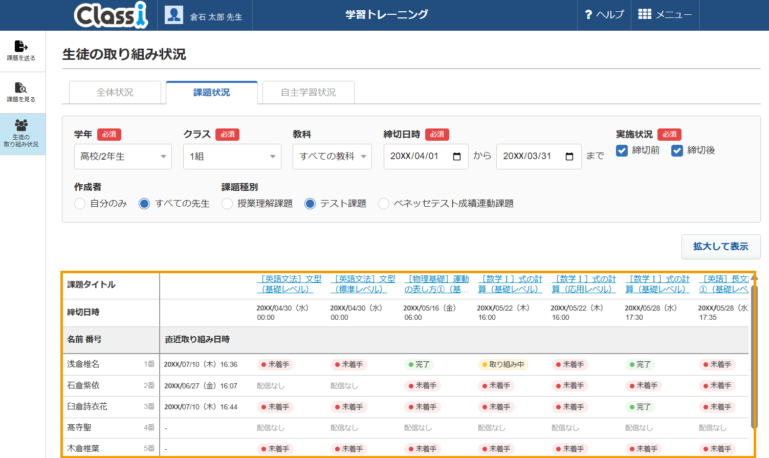Click student name 臼倉詩衣花
This screenshot has height=458, width=769.
tap(87, 407)
